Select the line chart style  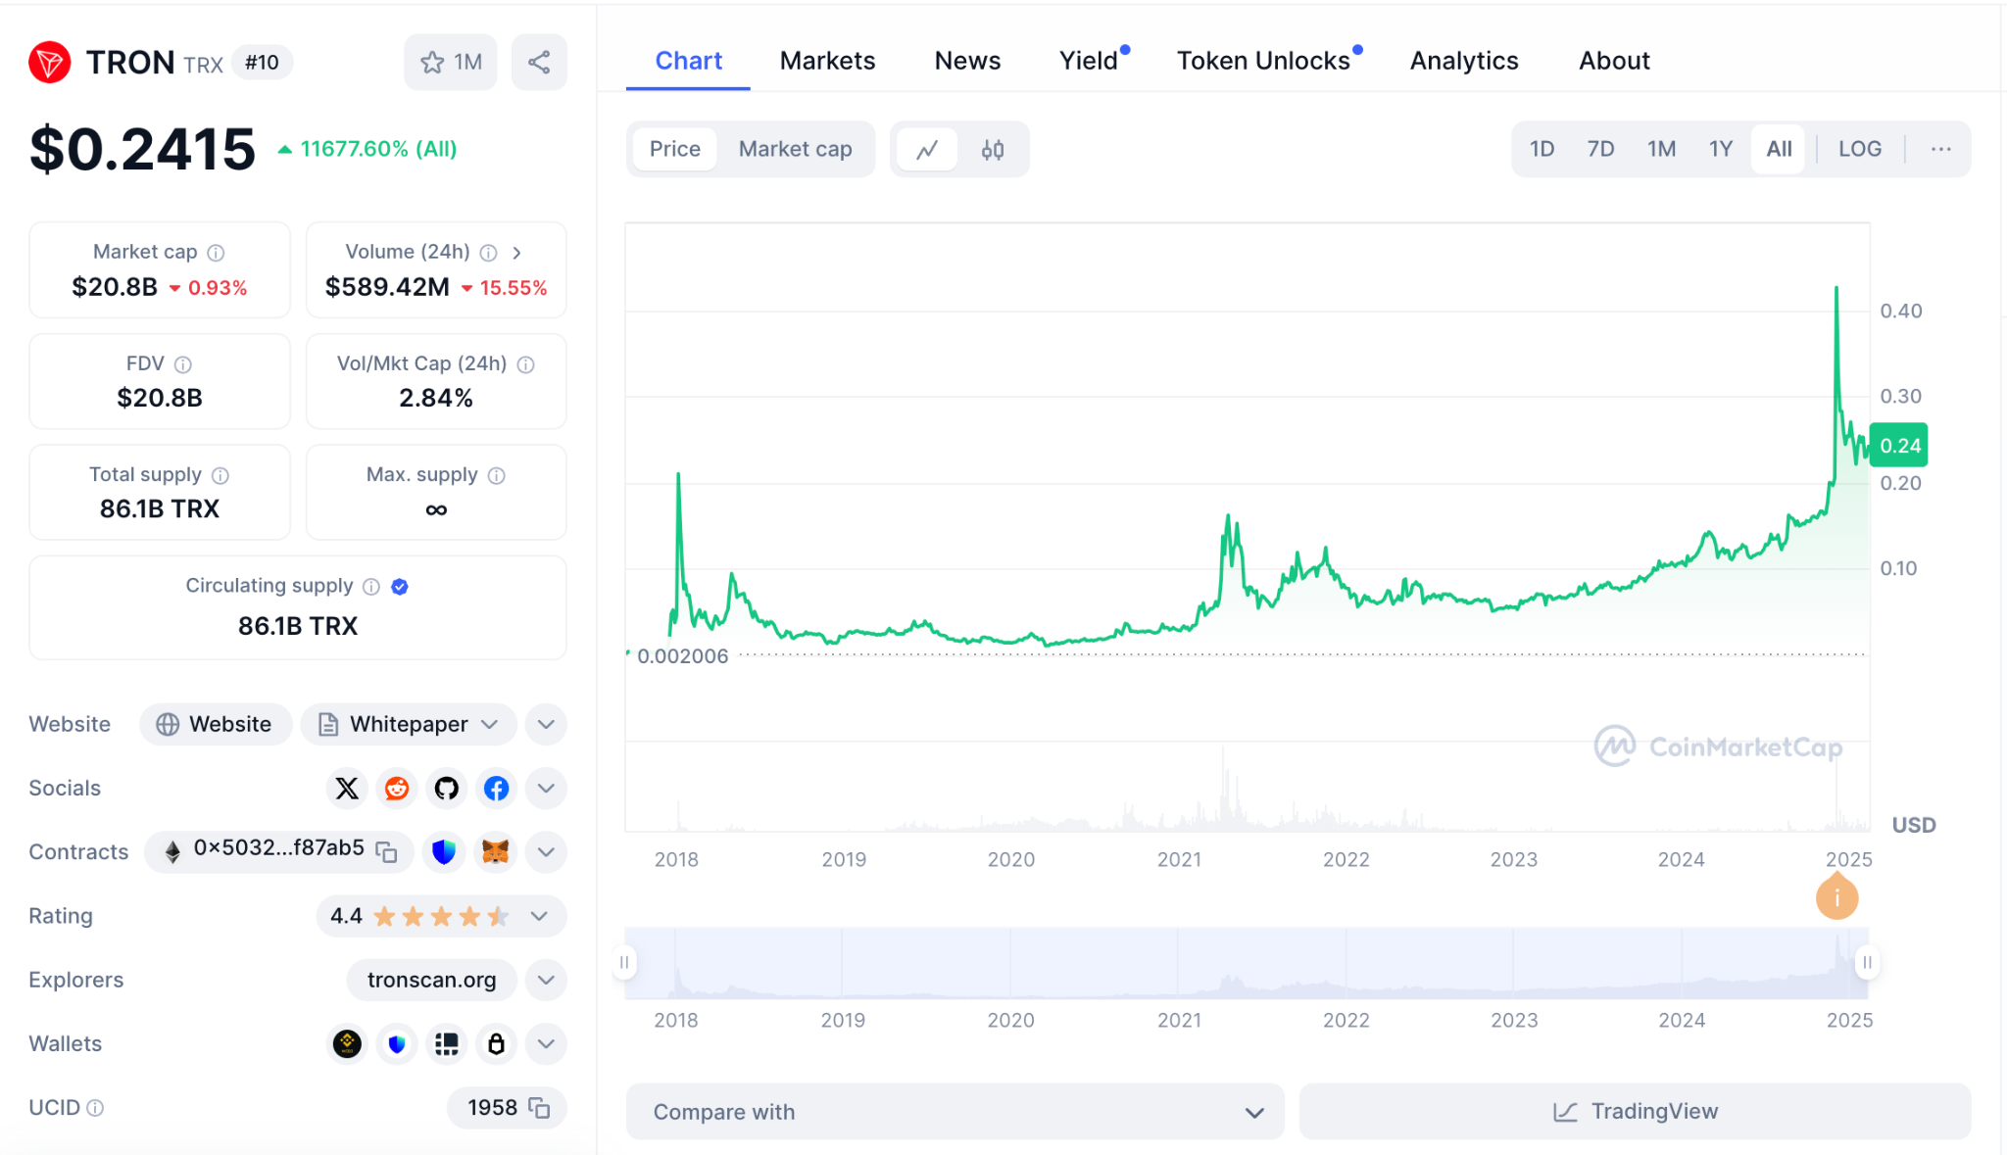[927, 150]
